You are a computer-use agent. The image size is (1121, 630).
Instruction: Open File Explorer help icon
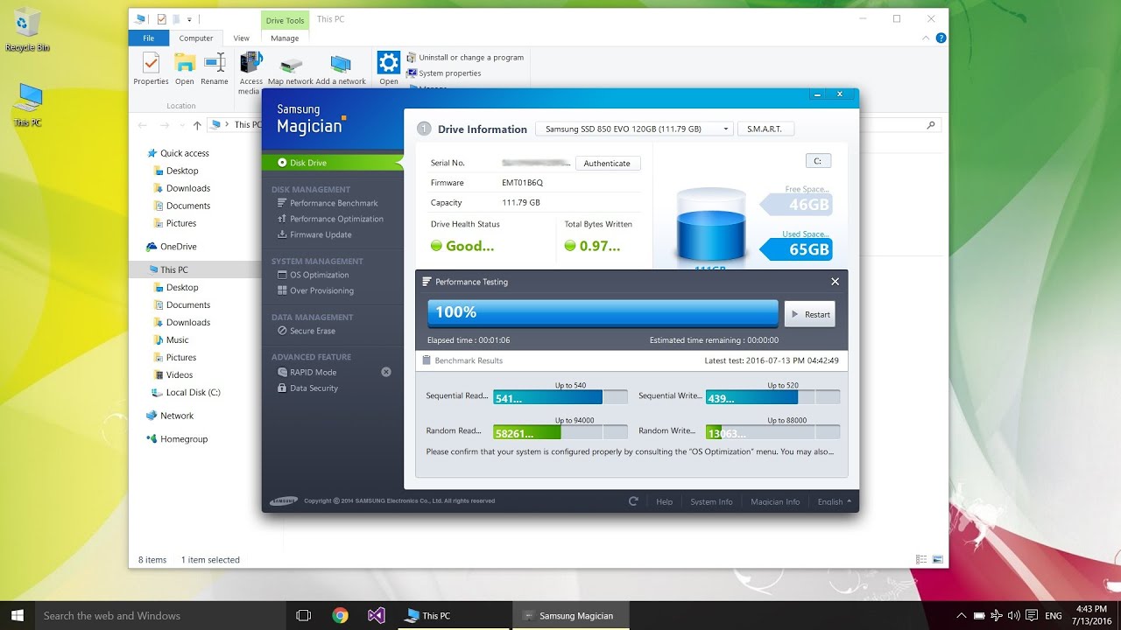click(x=941, y=38)
